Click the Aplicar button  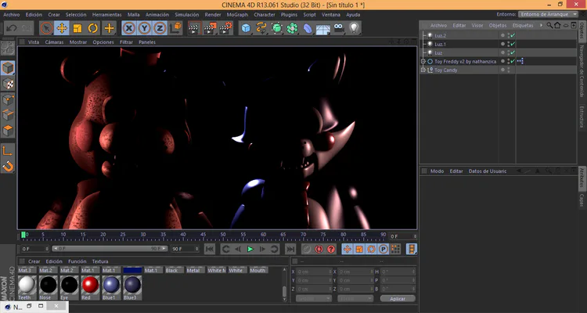coord(398,299)
